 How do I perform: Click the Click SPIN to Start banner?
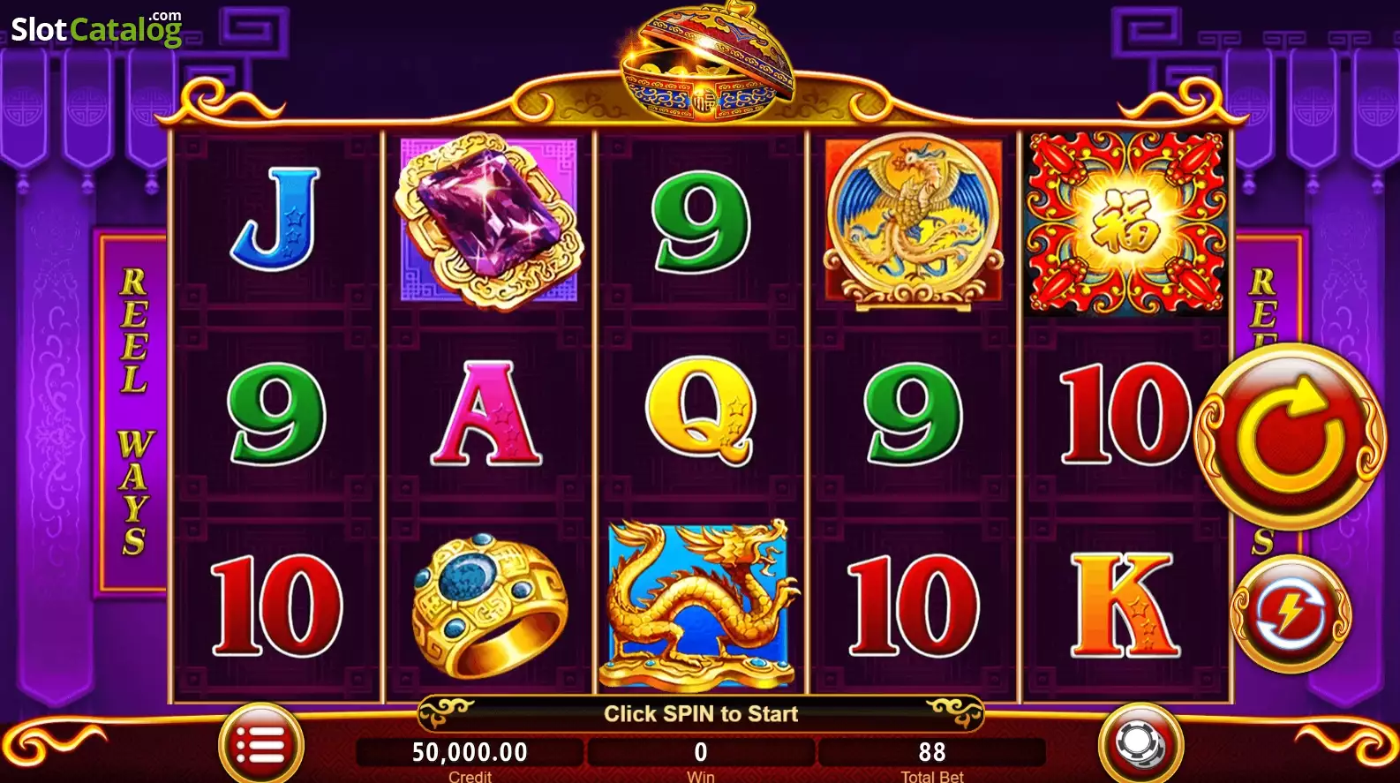701,713
